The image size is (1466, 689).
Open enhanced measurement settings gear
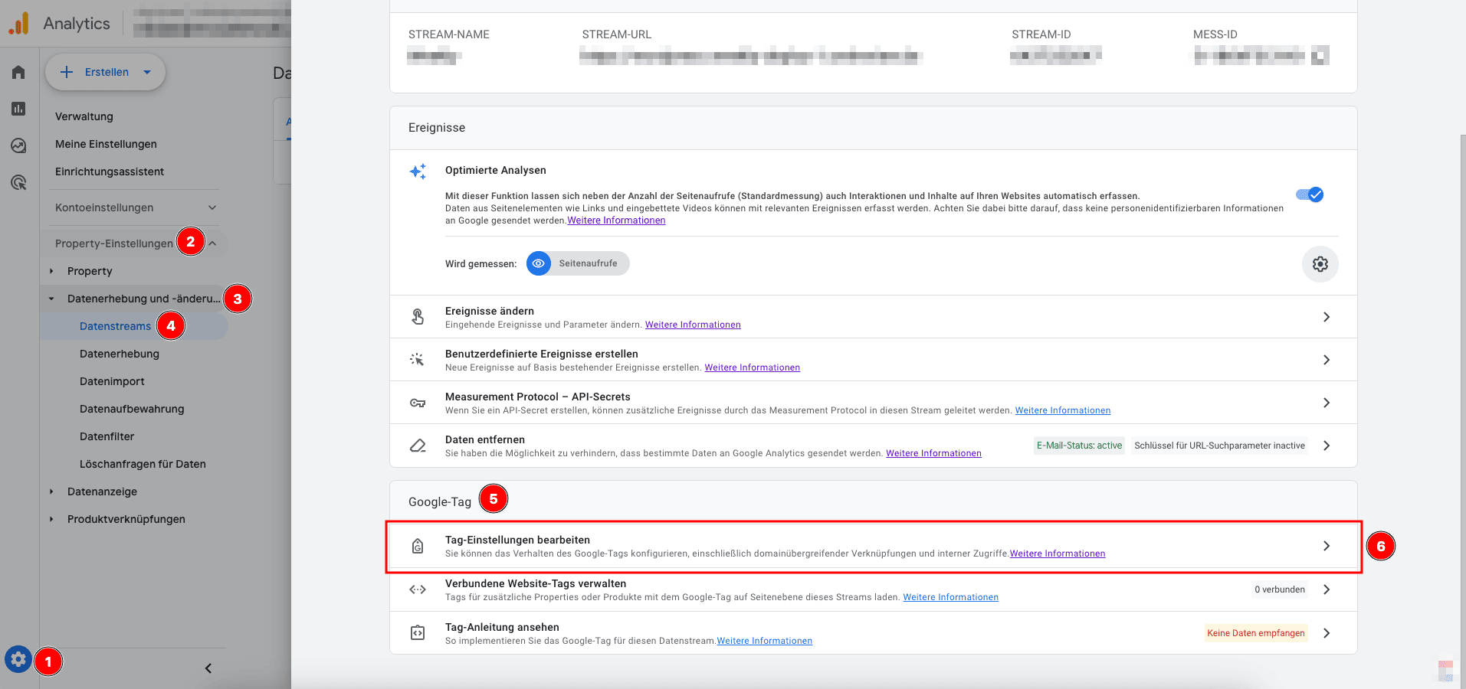[x=1320, y=264]
